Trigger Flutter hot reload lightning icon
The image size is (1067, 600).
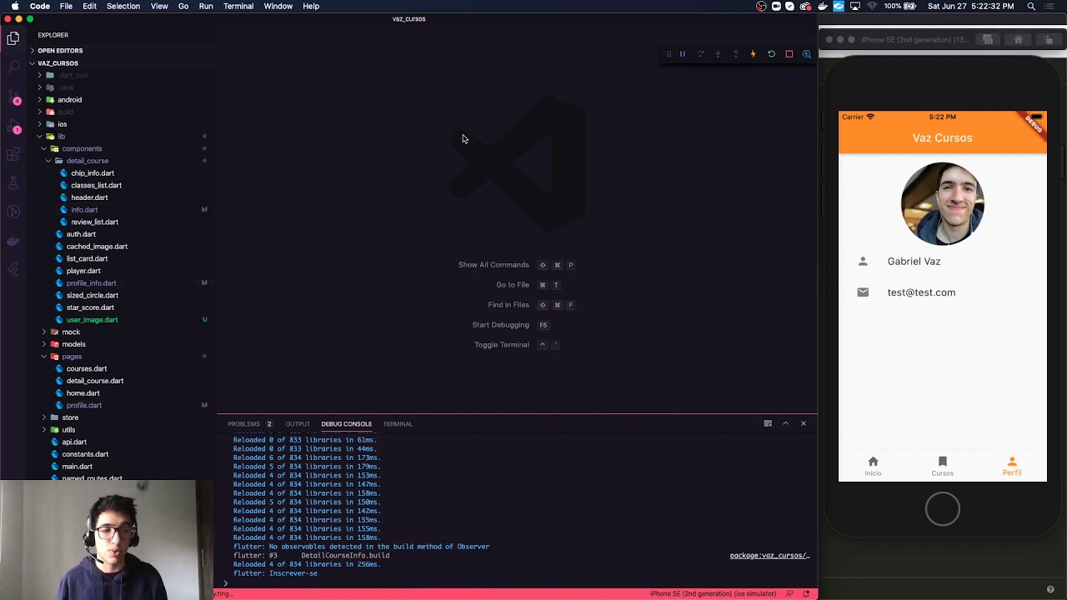(x=753, y=54)
